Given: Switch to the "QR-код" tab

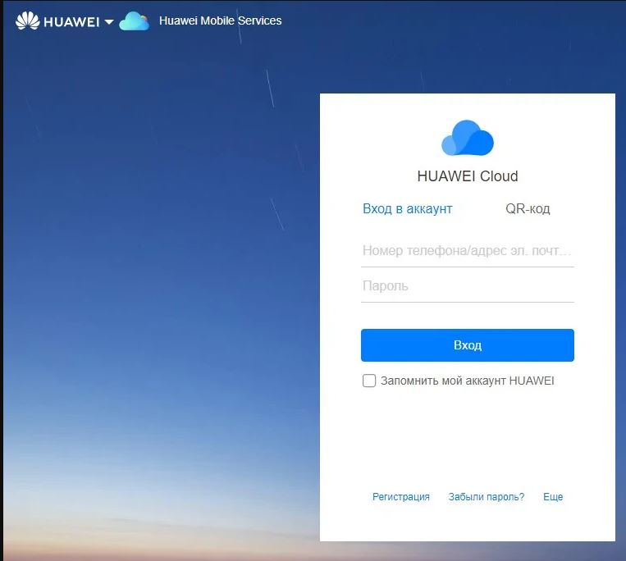Looking at the screenshot, I should point(528,208).
